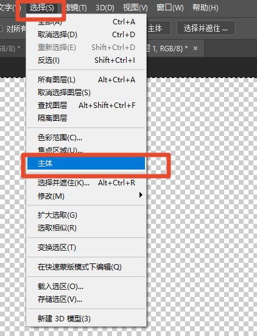Choose 隔离图层 menu entry
Screen dimensions: 257x336
click(x=86, y=118)
